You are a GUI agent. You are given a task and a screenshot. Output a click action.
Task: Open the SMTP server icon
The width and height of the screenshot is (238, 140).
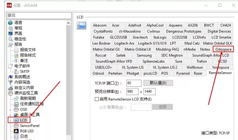pyautogui.click(x=16, y=72)
